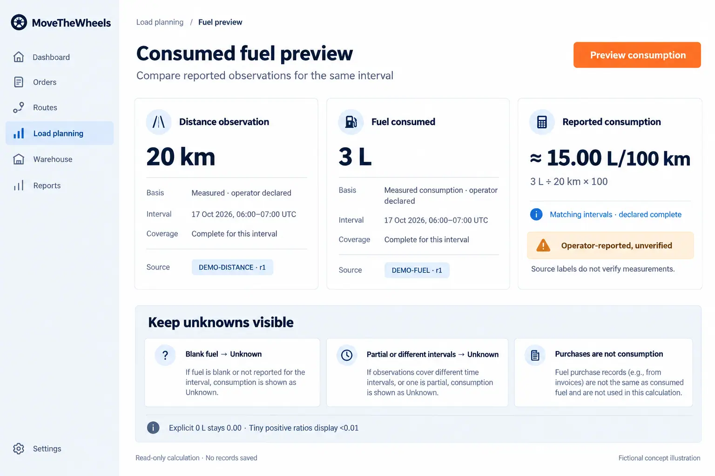Screen dimensions: 715x476
Task: Click the Load planning breadcrumb link
Action: (160, 22)
